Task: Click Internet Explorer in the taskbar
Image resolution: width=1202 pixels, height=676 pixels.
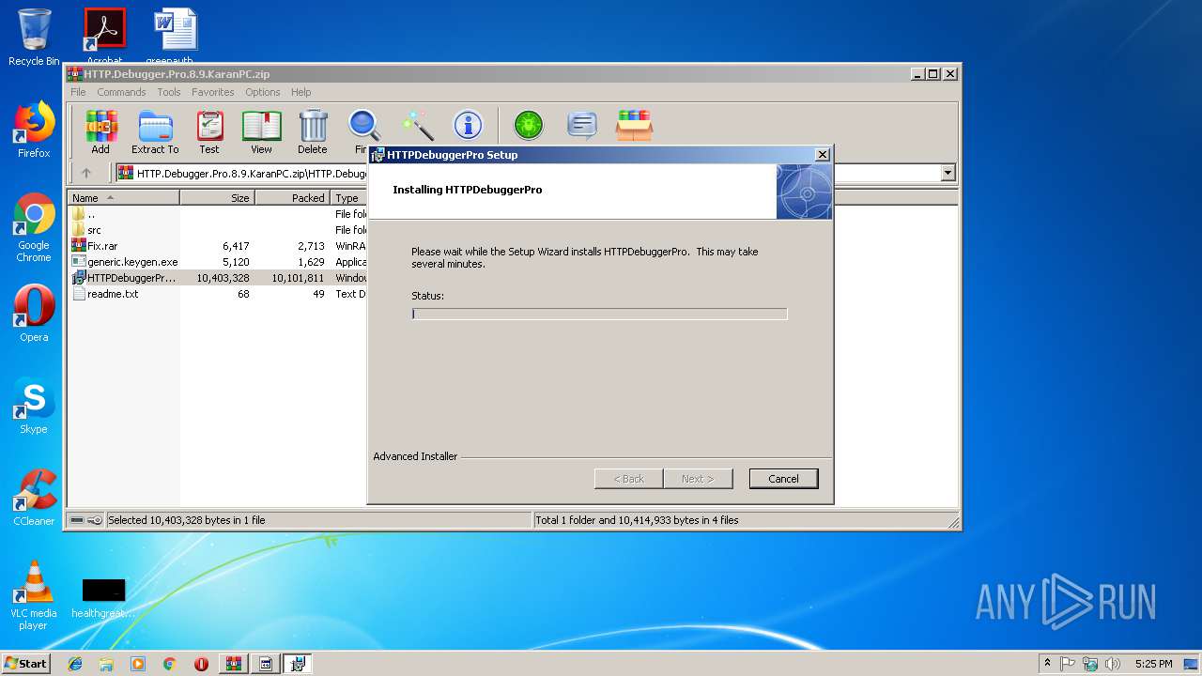Action: [x=75, y=664]
